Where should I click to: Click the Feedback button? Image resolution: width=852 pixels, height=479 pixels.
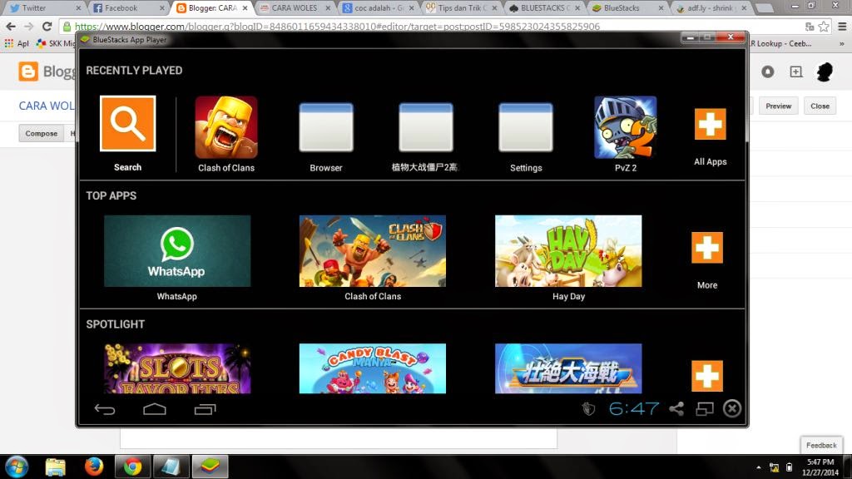pos(821,445)
